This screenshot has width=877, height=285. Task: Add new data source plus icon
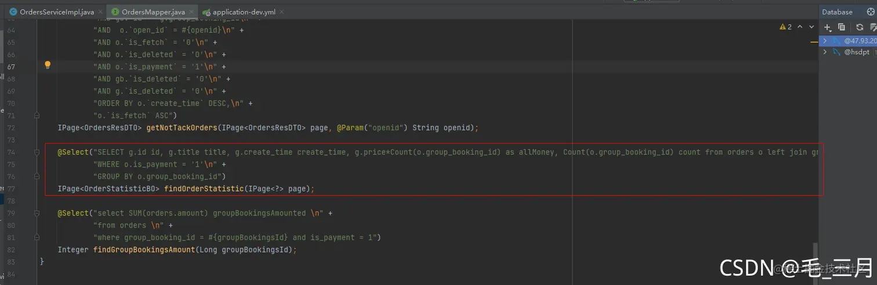828,27
